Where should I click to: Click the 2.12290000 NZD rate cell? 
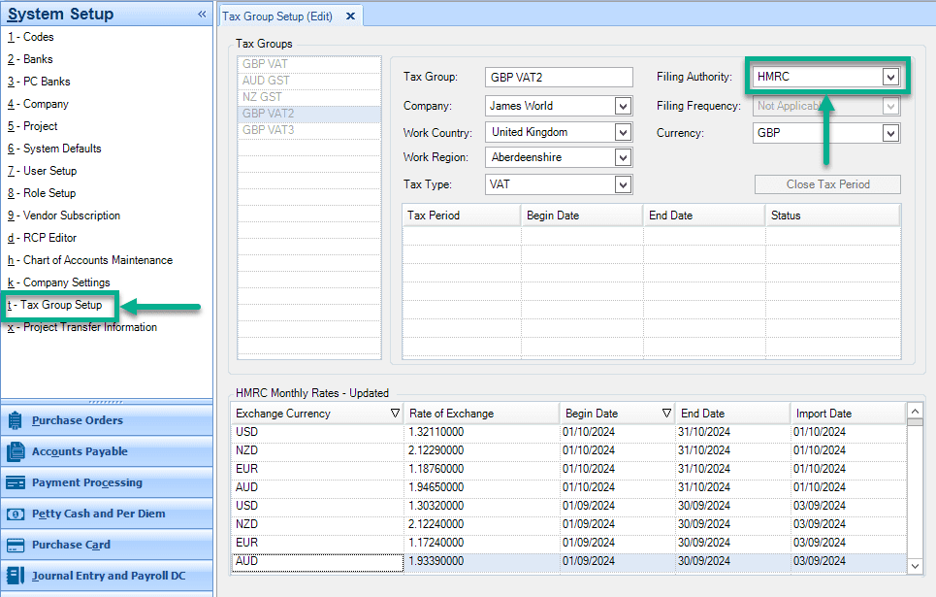pos(482,450)
